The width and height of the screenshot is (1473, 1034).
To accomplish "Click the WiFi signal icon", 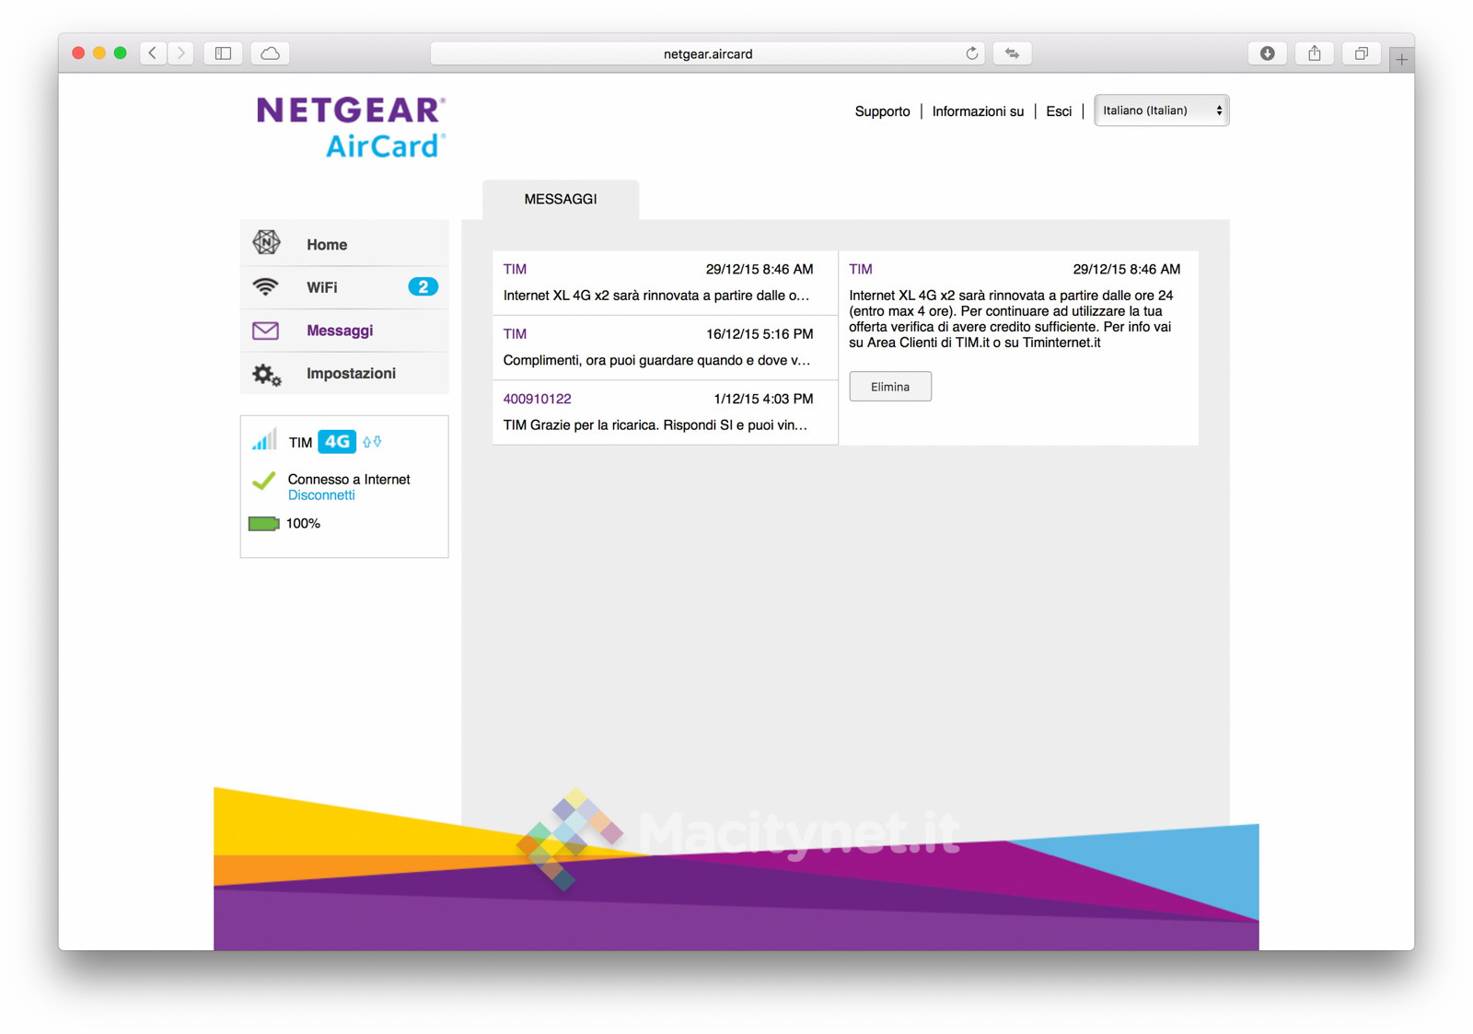I will point(266,286).
